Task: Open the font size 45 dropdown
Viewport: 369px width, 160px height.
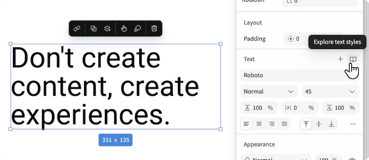Action: click(330, 92)
